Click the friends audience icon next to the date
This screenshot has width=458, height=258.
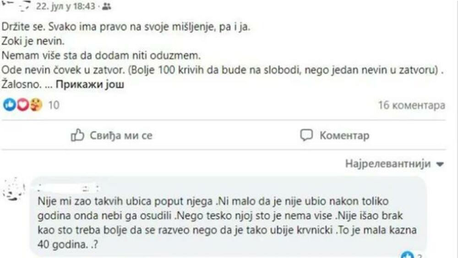(x=107, y=7)
